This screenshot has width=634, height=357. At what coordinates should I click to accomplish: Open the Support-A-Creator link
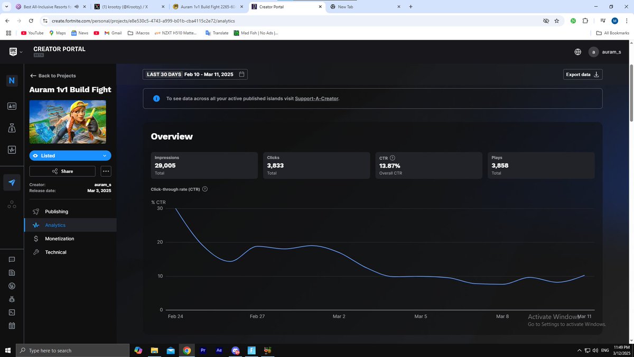pyautogui.click(x=317, y=98)
